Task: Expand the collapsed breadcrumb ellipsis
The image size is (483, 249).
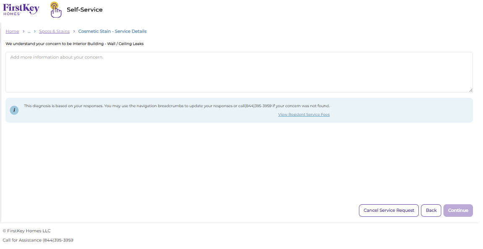Action: 29,31
